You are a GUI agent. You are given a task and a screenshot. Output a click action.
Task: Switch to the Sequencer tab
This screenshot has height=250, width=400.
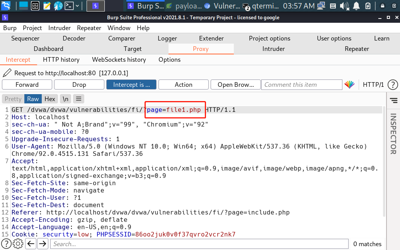click(x=25, y=39)
